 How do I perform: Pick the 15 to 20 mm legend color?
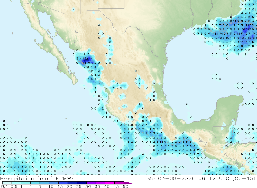63,183
